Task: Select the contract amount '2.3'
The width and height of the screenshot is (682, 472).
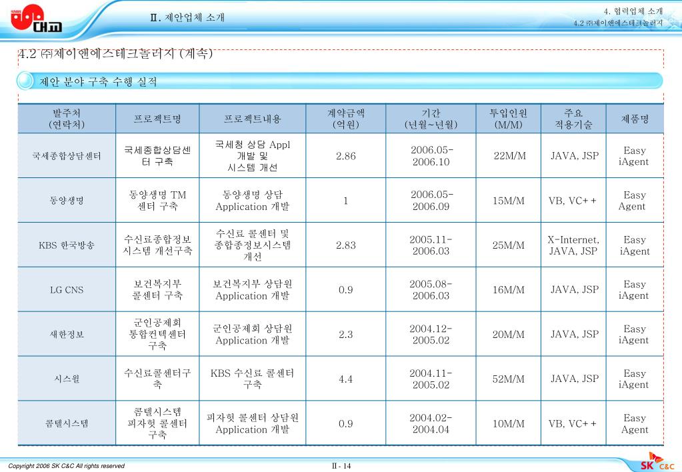Action: pyautogui.click(x=346, y=335)
